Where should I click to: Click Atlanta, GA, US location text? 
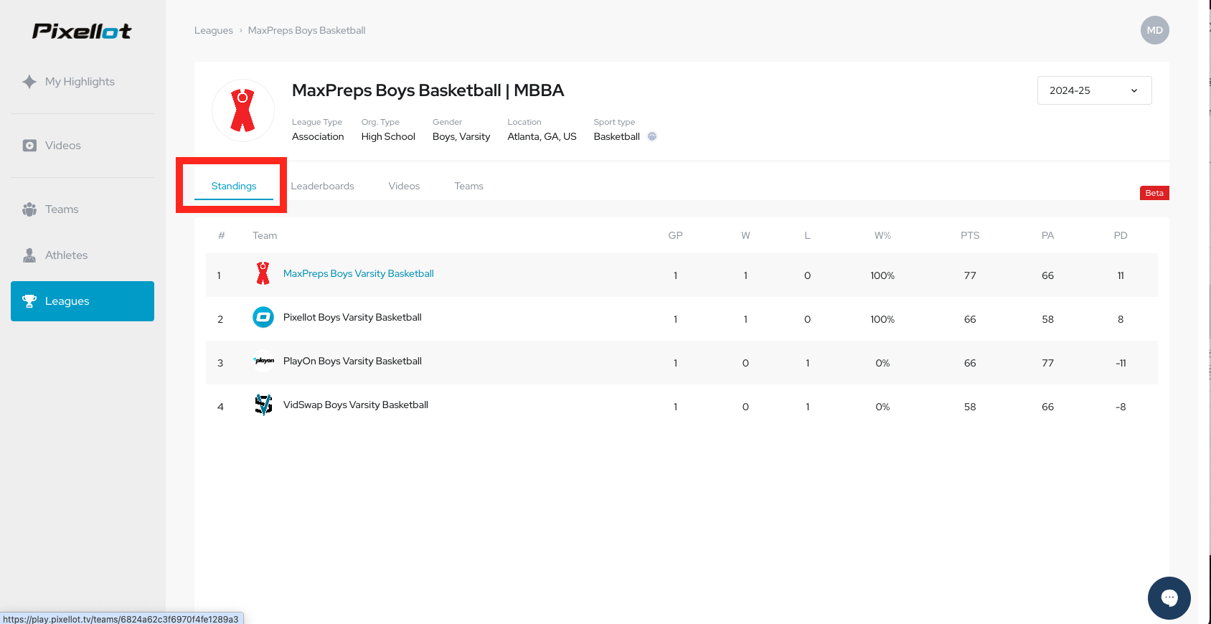(x=542, y=136)
